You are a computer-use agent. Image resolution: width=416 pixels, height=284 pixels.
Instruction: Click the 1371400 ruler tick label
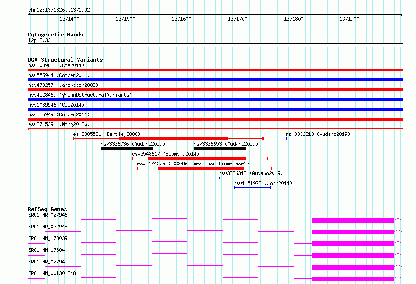69,19
